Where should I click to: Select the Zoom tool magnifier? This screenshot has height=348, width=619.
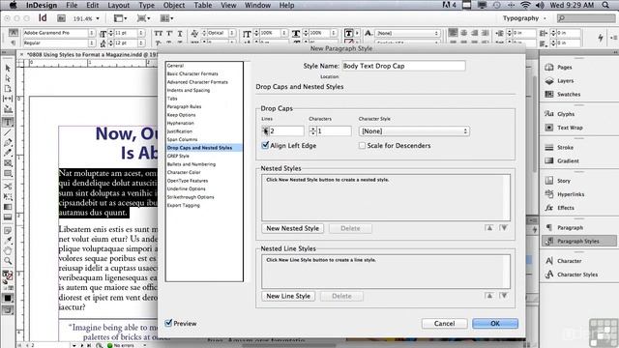point(8,261)
